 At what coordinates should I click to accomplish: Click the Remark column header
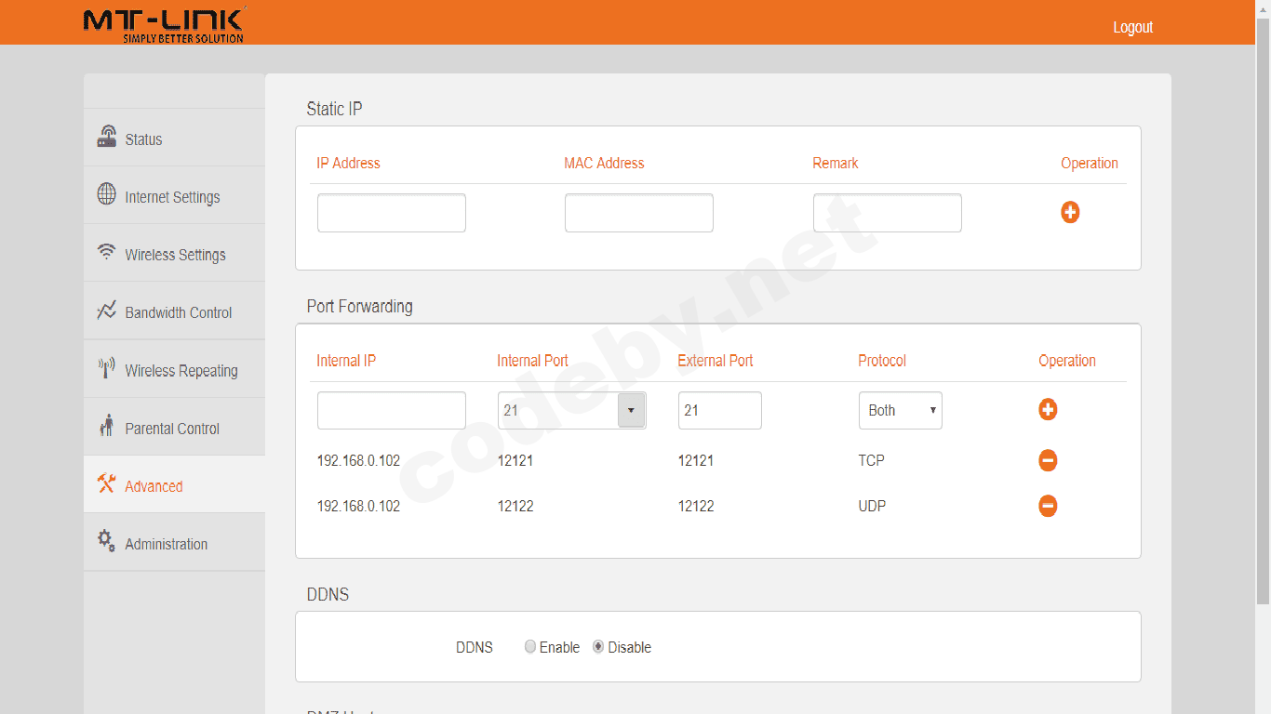(x=836, y=163)
